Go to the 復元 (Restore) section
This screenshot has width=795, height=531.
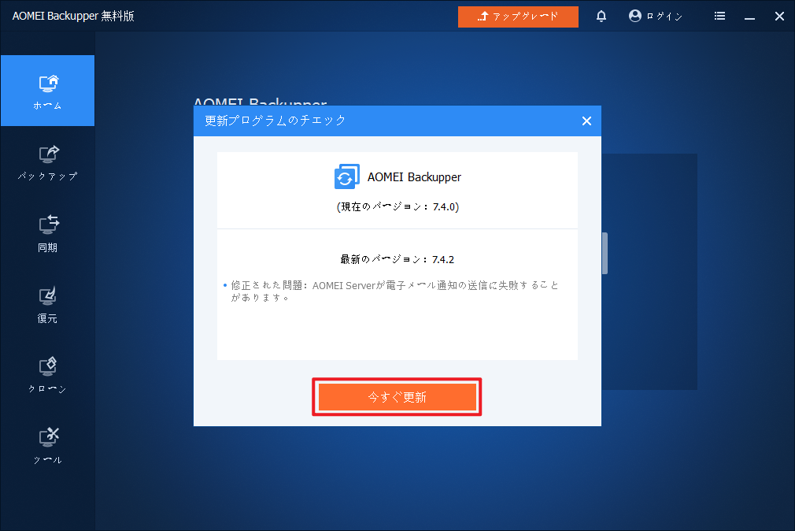(48, 305)
